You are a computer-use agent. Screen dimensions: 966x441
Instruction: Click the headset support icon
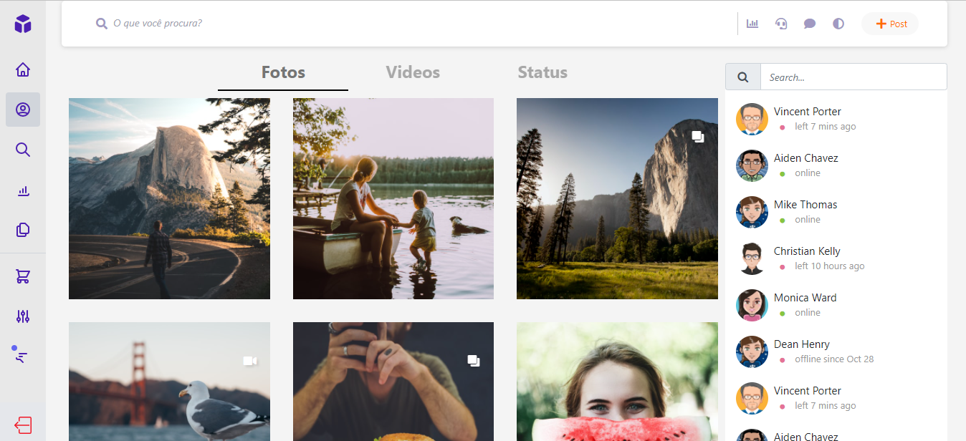pyautogui.click(x=781, y=24)
